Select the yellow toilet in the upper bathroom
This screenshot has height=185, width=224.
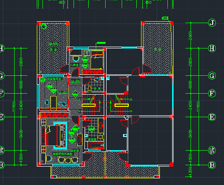click(90, 89)
